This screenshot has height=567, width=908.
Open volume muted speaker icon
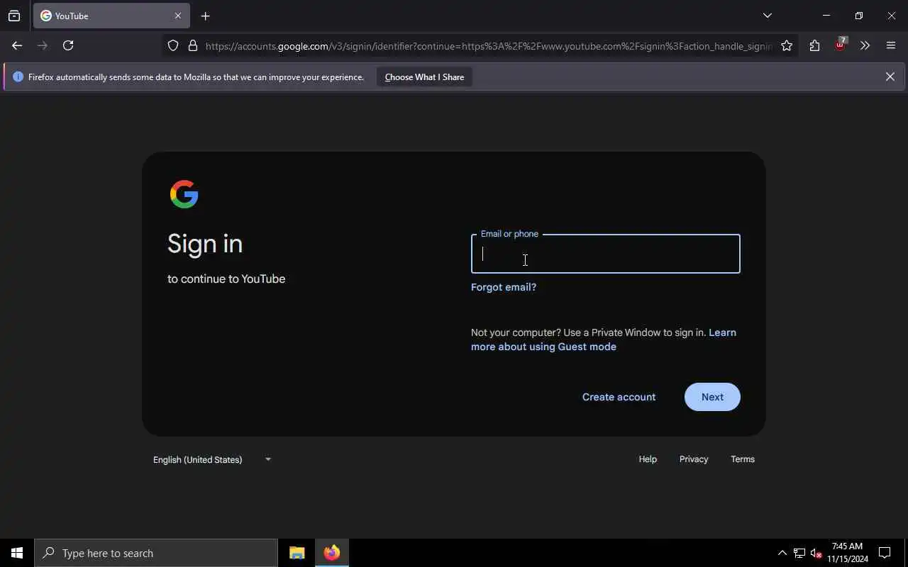(816, 553)
